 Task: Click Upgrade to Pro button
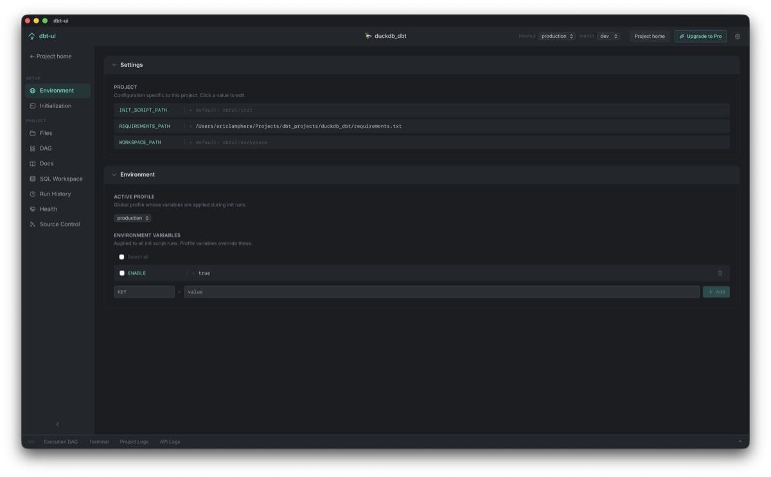pos(700,37)
